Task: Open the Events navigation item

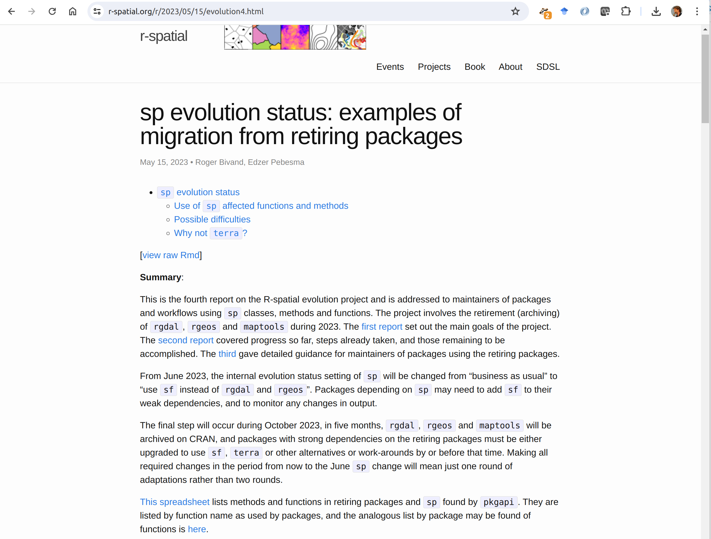Action: tap(390, 67)
